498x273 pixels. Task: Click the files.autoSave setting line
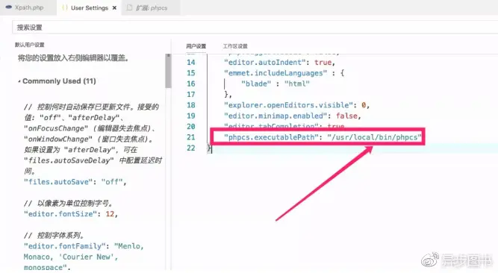(x=75, y=182)
